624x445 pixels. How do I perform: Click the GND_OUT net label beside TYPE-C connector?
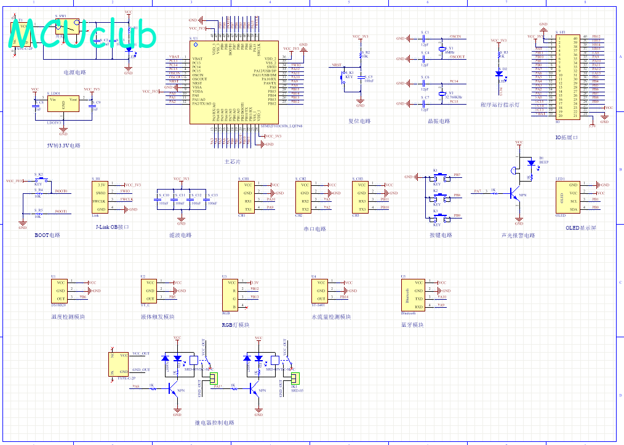(142, 370)
